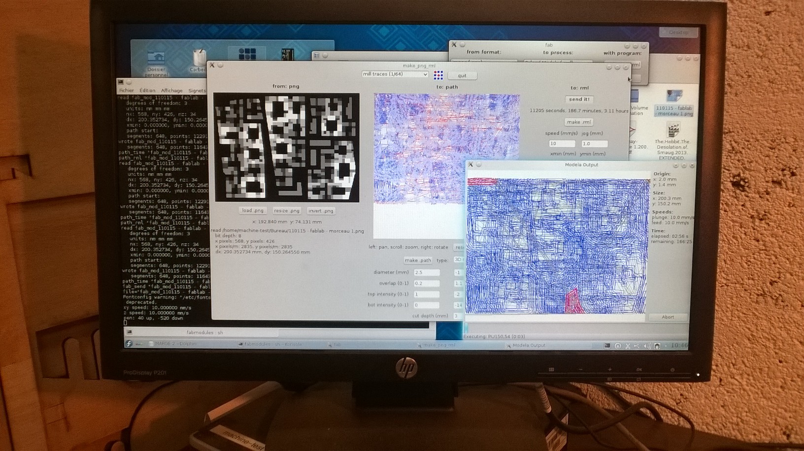Open The Hobbit video file icon
The width and height of the screenshot is (804, 451).
(x=672, y=131)
